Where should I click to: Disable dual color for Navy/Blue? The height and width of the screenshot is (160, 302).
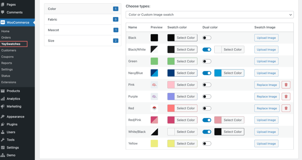(207, 73)
